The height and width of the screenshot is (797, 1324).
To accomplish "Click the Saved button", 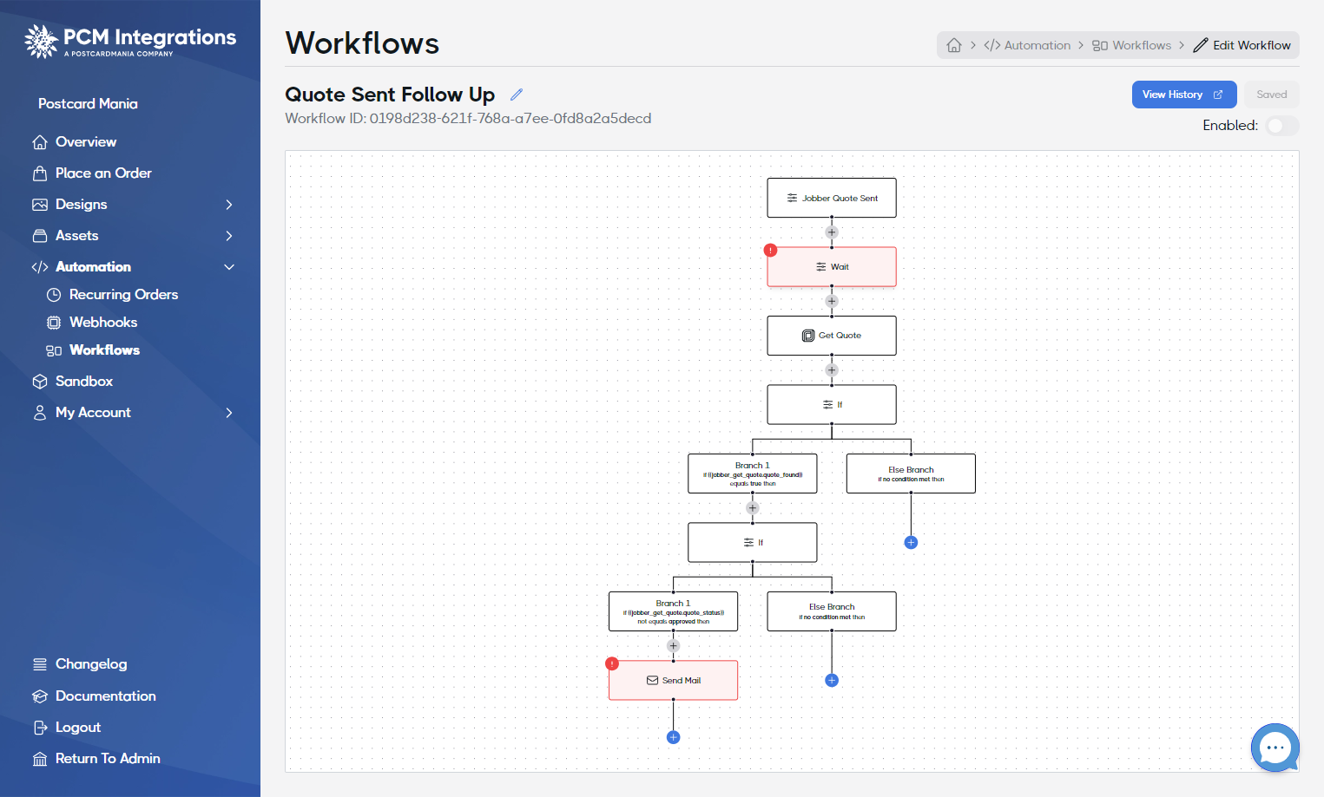I will [1271, 95].
